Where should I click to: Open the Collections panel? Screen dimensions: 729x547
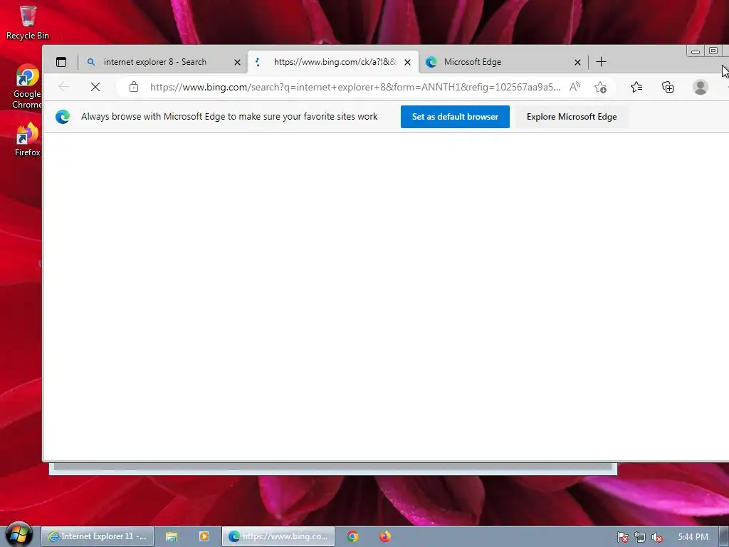coord(668,87)
